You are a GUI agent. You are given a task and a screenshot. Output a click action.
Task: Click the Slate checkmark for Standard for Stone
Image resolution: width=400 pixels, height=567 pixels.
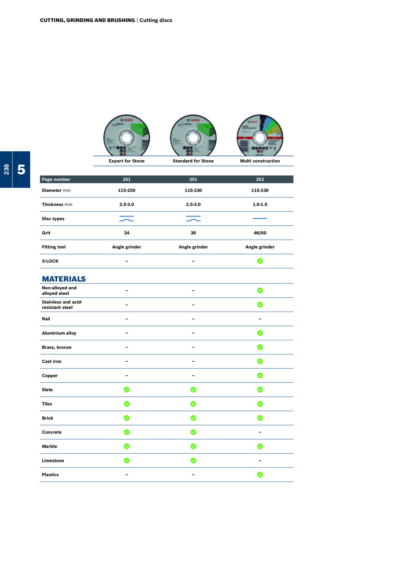click(x=193, y=390)
